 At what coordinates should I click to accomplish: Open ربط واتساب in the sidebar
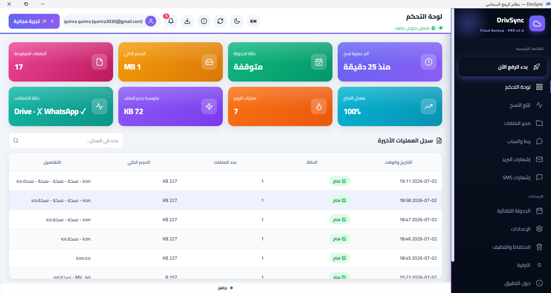click(502, 141)
